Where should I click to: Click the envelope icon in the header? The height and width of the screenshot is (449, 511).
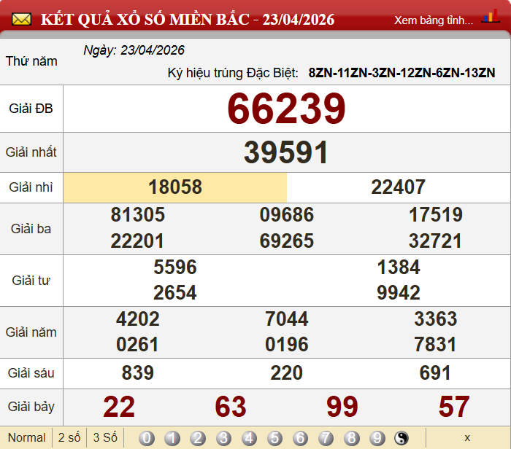point(21,20)
